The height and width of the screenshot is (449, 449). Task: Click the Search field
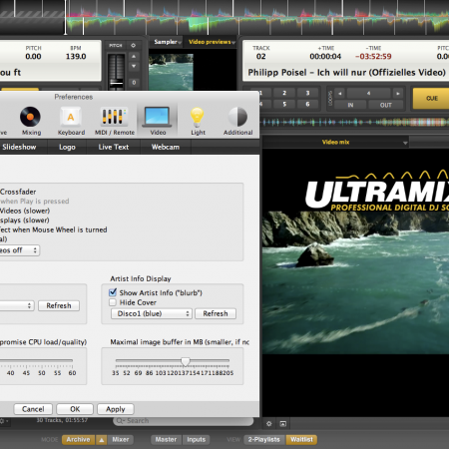184,421
